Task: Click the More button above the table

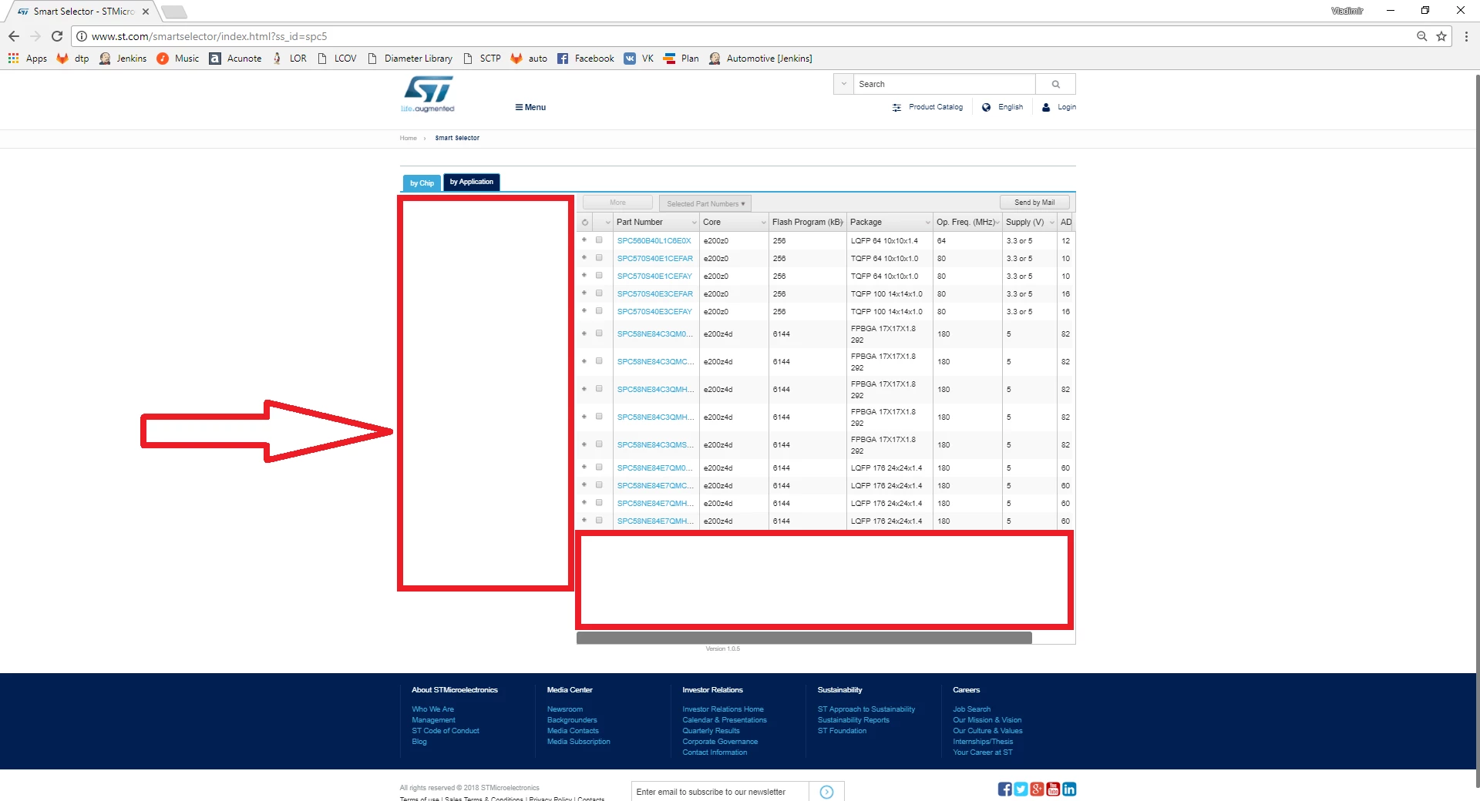Action: coord(618,203)
